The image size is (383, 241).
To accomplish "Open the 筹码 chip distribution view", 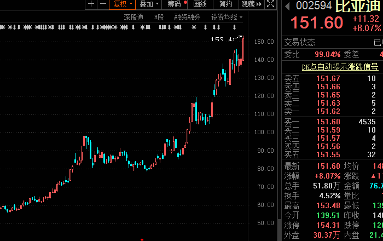I will (x=176, y=4).
